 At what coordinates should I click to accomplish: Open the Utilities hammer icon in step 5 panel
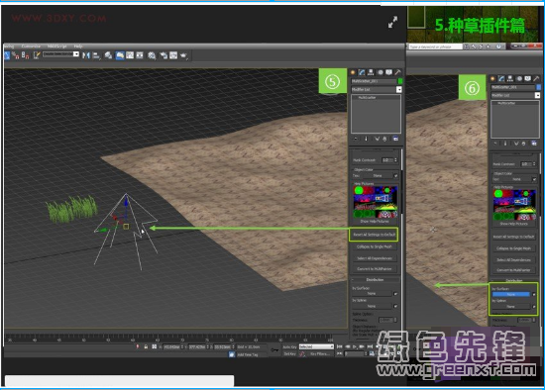[397, 72]
